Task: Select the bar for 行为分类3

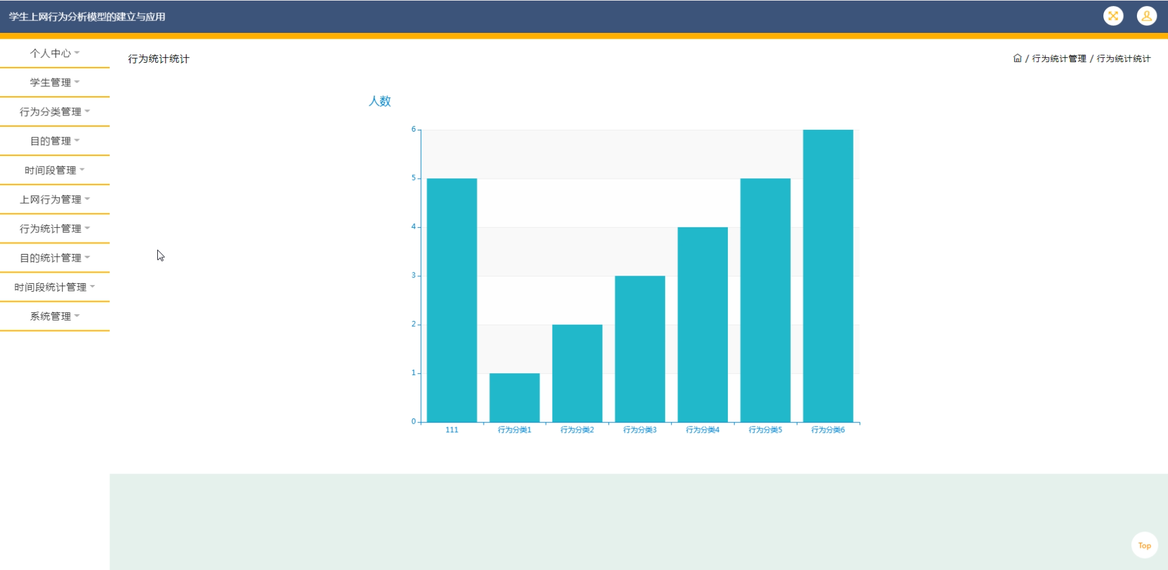Action: pyautogui.click(x=640, y=349)
